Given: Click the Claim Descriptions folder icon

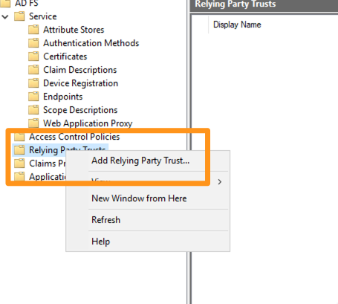Looking at the screenshot, I should point(33,70).
